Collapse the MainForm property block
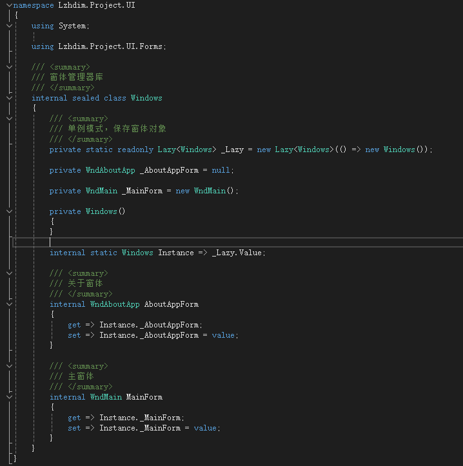463x466 pixels. tap(9, 397)
